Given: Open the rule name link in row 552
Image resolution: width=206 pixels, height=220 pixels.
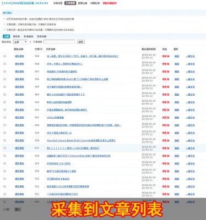Looking at the screenshot, I should click(19, 186).
